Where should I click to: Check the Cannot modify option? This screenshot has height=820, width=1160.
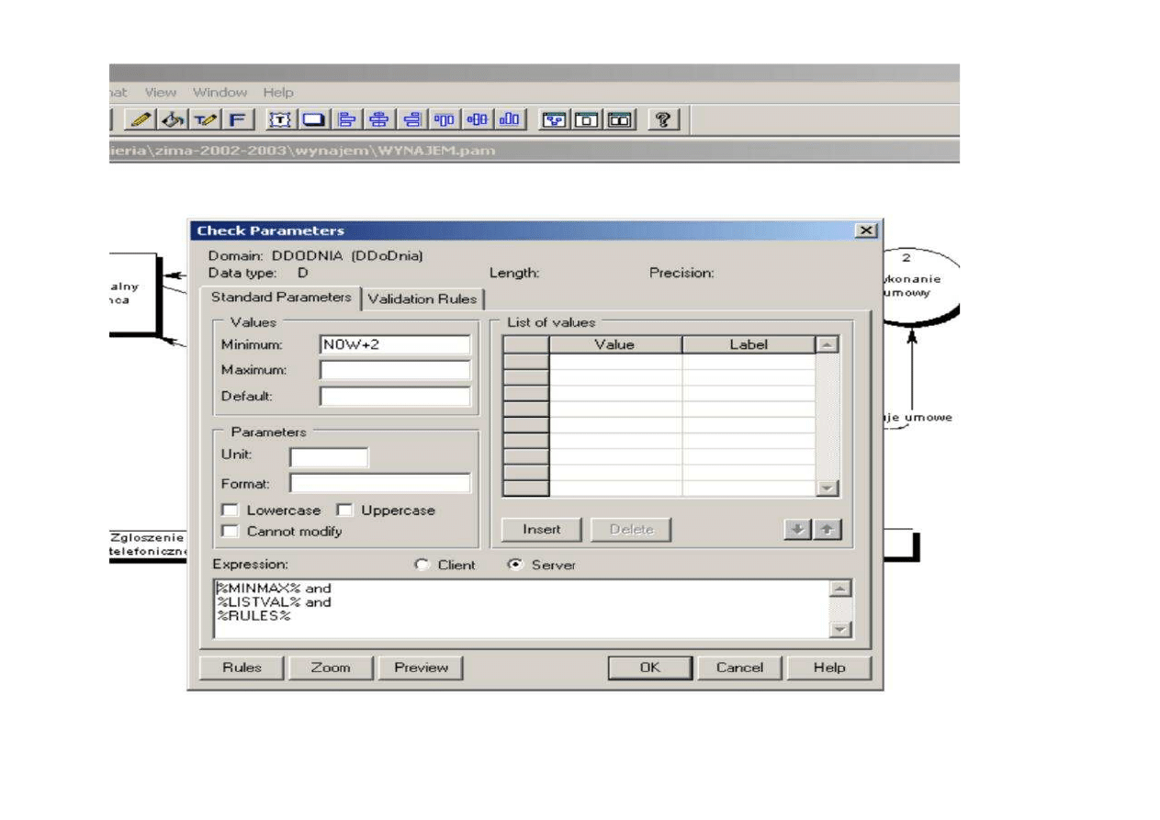tap(231, 532)
